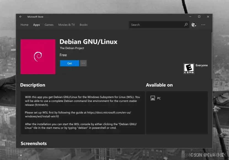Click the Debian GNU/Linux app title

click(x=88, y=42)
